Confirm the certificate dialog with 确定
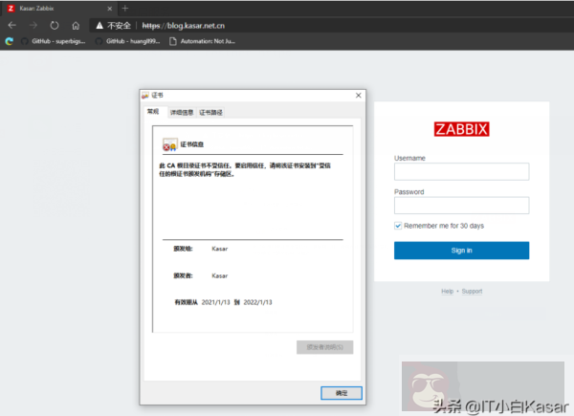Screen dimensions: 574x416 pos(342,393)
